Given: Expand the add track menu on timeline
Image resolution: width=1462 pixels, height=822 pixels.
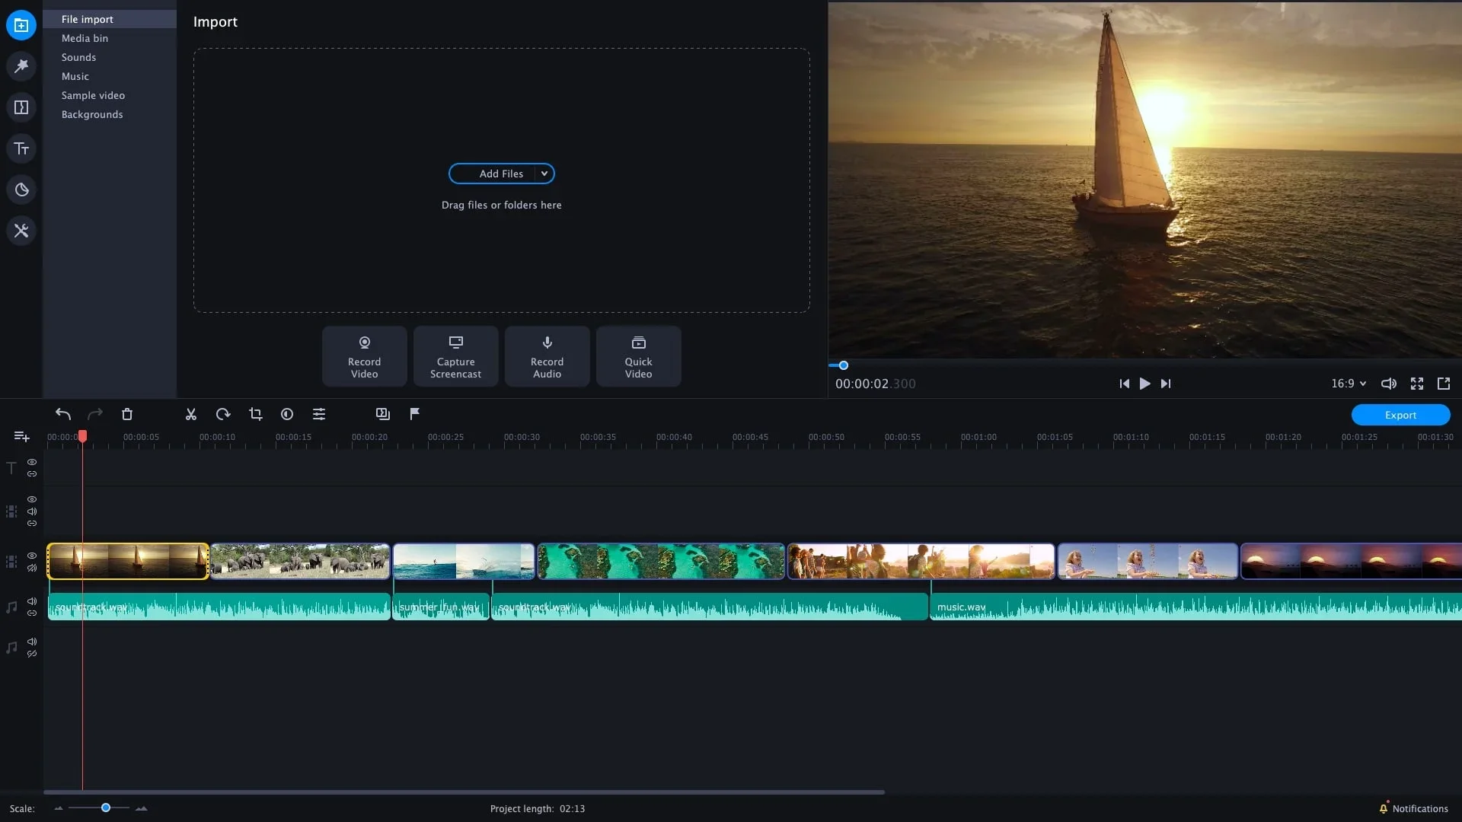Looking at the screenshot, I should (x=21, y=436).
